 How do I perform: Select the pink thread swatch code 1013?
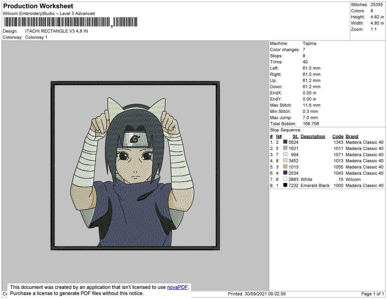[x=285, y=161]
